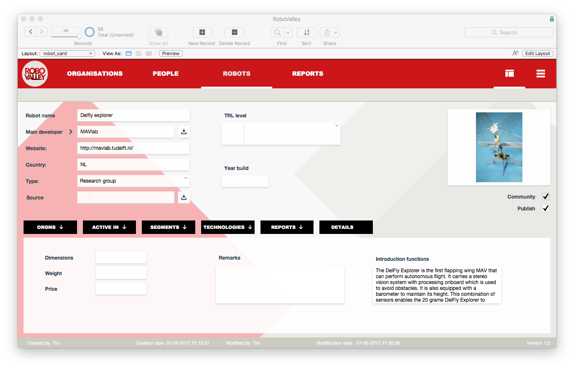Expand the REPORTS section button

(287, 227)
